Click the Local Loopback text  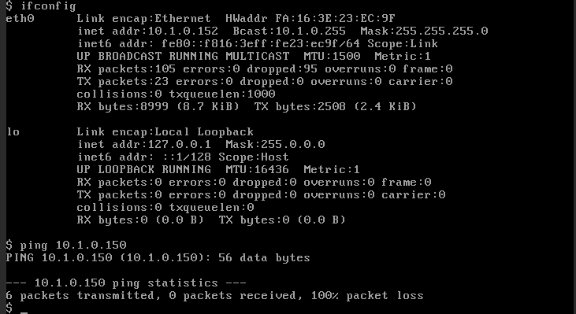pos(204,131)
